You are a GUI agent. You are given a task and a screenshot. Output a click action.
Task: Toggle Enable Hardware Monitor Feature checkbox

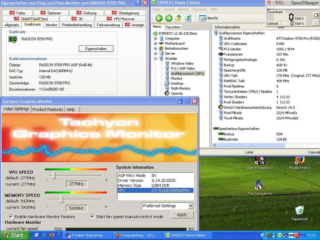tap(11, 216)
